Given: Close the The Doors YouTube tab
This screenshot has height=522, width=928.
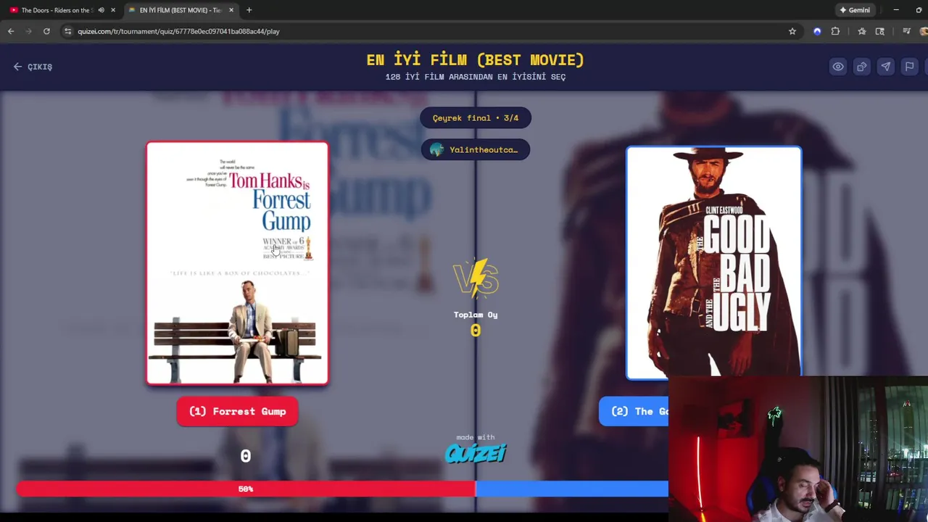Looking at the screenshot, I should coord(113,10).
